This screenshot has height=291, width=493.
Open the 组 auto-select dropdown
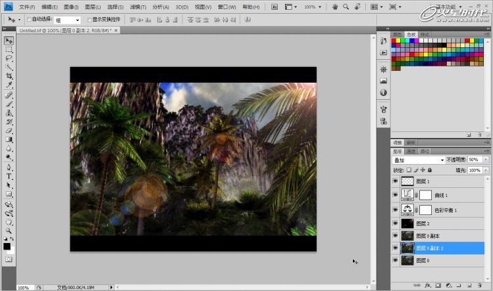click(67, 20)
